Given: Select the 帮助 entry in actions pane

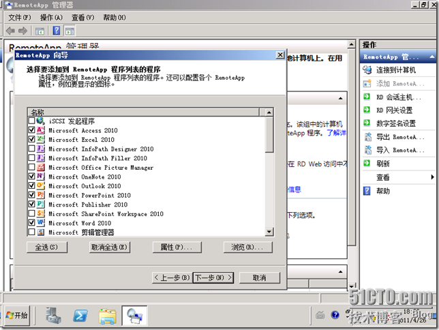Looking at the screenshot, I should (x=383, y=191).
